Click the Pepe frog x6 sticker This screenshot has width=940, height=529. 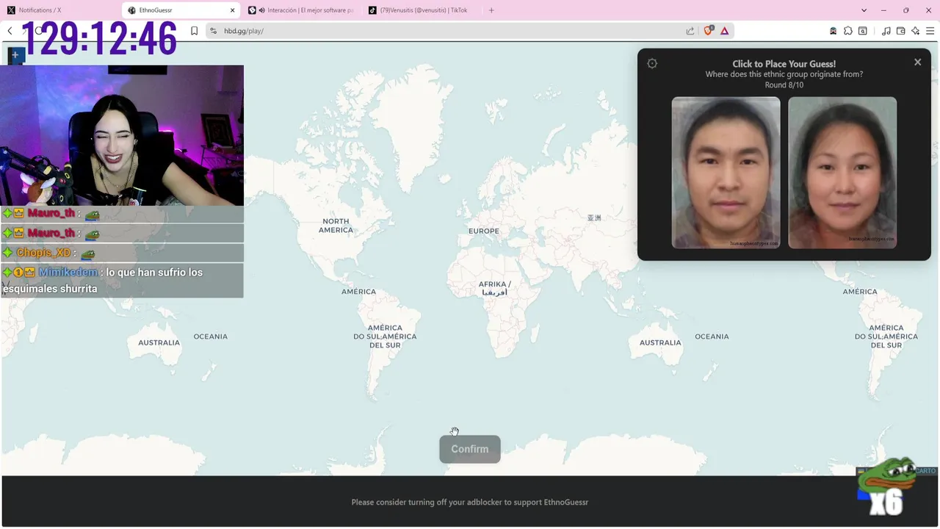[x=886, y=487]
